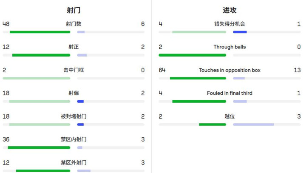Click the 进攻 section heading

pyautogui.click(x=229, y=10)
